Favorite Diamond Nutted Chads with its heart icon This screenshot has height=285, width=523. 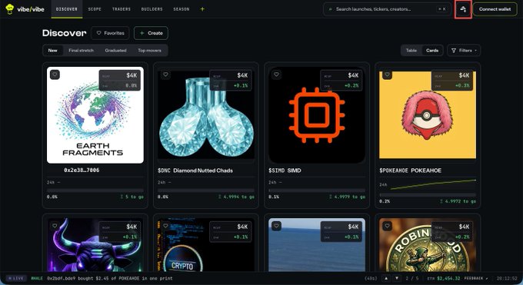[166, 75]
